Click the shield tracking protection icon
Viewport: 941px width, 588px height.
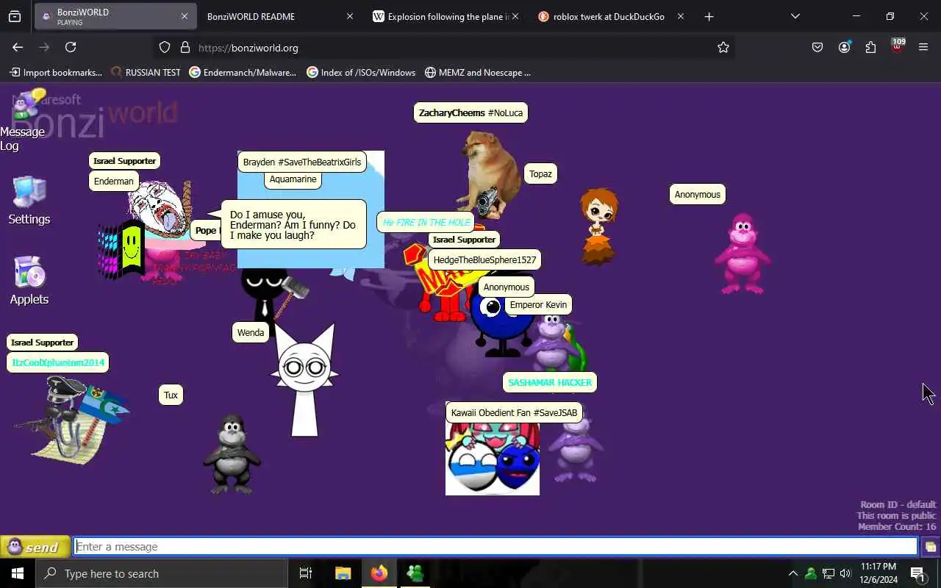pos(165,47)
